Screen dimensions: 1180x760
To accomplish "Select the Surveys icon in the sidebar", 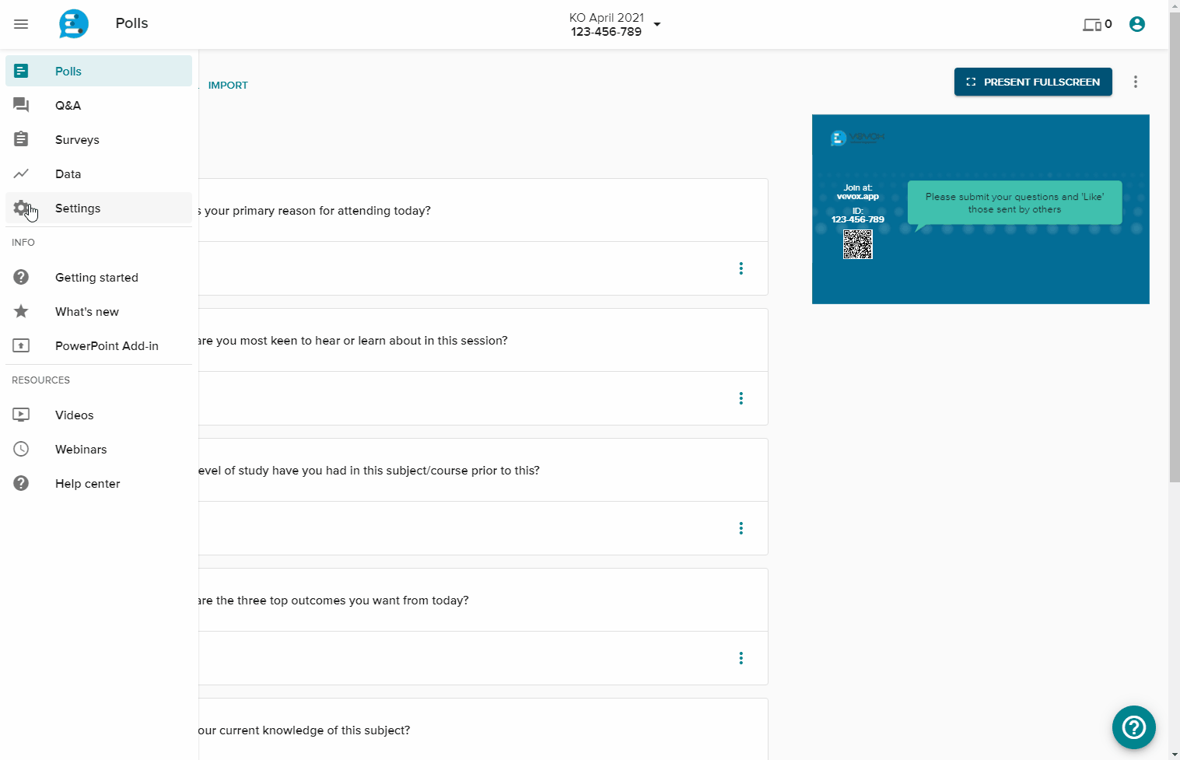I will (x=21, y=139).
